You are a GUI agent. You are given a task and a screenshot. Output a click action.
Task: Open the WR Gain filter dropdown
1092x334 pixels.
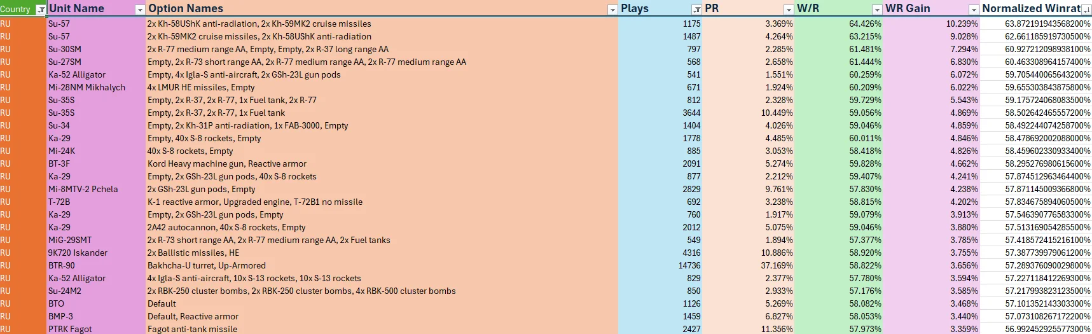pyautogui.click(x=974, y=10)
